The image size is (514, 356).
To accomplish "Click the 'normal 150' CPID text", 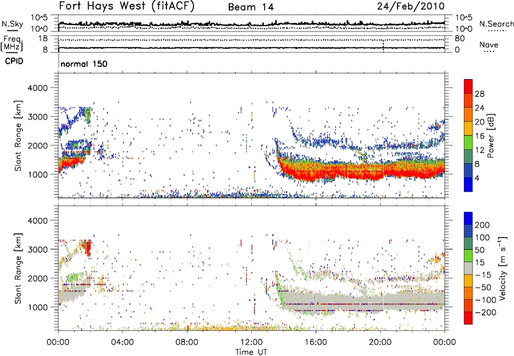I will [x=84, y=64].
